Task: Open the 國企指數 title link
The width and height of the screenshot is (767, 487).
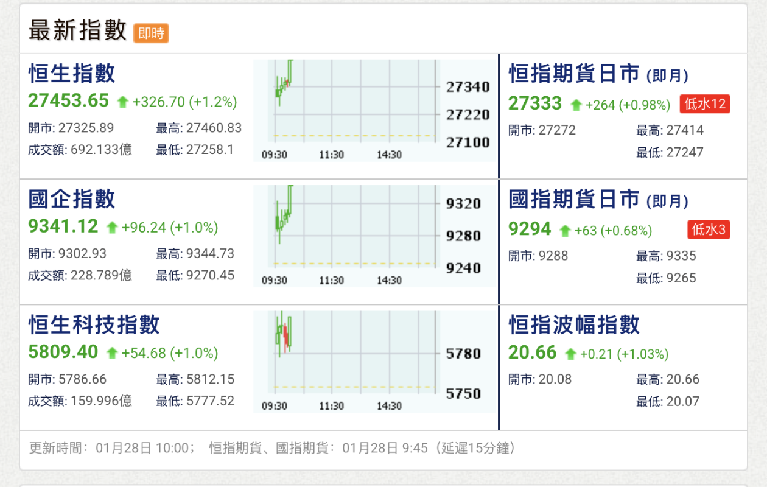Action: coord(72,199)
